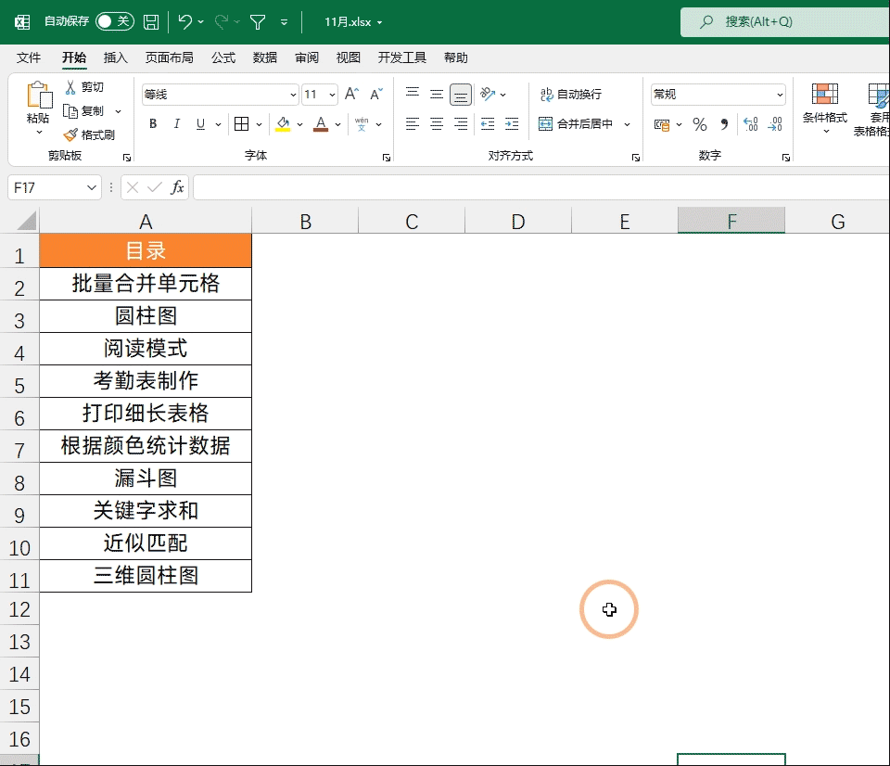The image size is (890, 766).
Task: Switch to the 插入 (Insert) ribbon tab
Action: tap(116, 57)
